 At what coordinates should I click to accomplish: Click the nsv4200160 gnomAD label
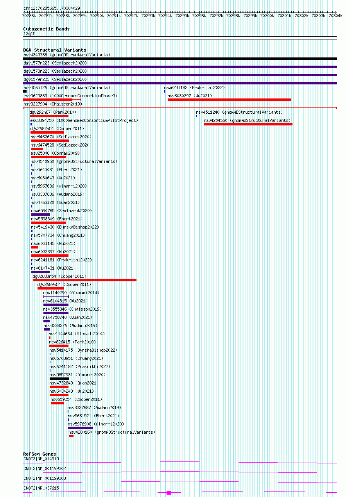pyautogui.click(x=112, y=432)
